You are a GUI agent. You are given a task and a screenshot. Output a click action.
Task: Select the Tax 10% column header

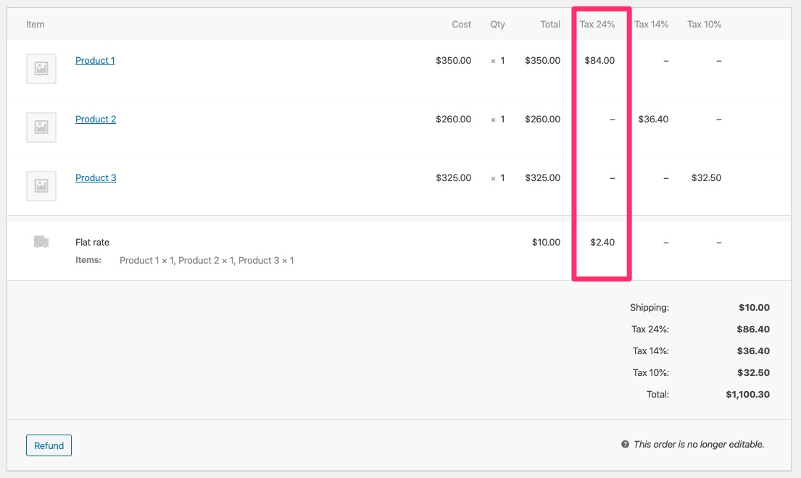(x=703, y=24)
